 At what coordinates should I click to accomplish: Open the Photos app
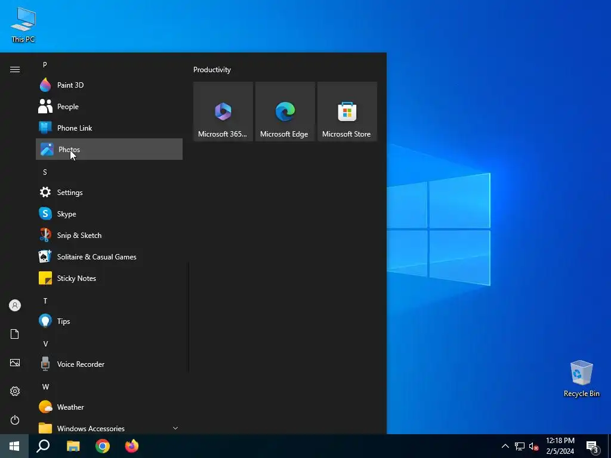click(x=109, y=149)
